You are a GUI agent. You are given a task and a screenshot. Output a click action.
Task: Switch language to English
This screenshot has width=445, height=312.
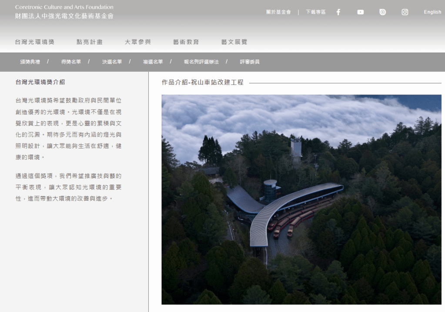[x=432, y=12]
